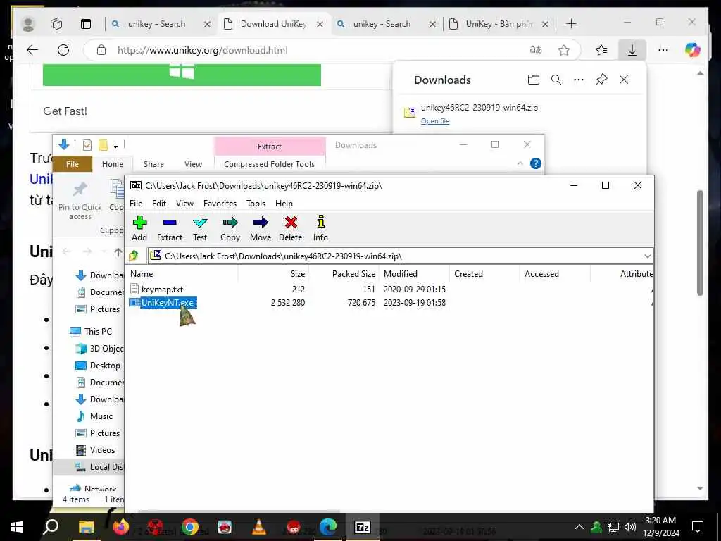This screenshot has width=721, height=541.
Task: Open Windows Start menu
Action: (x=17, y=527)
